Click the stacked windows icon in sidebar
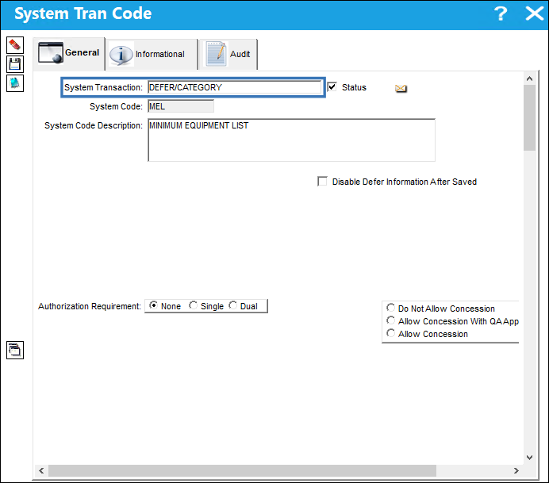This screenshot has height=483, width=549. (15, 350)
